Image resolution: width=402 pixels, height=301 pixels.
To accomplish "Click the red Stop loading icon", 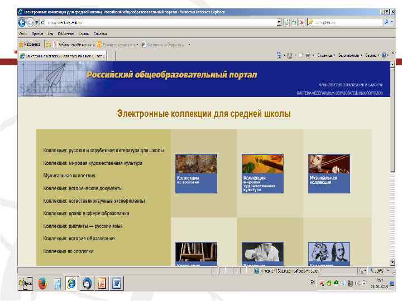I will pyautogui.click(x=301, y=22).
